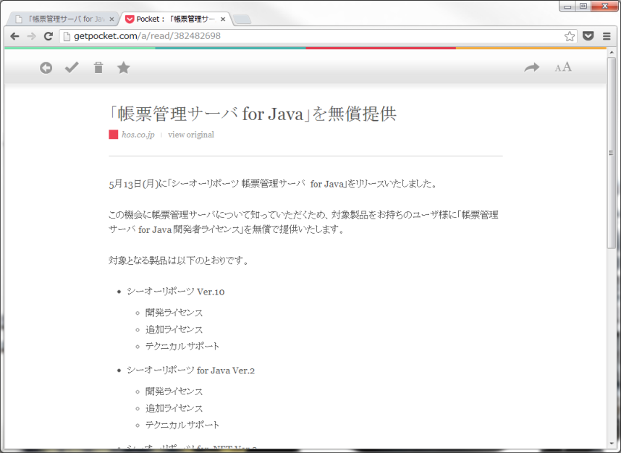Click テクニカルサポート under for Java Ver.2
Screen dimensions: 621x453
point(182,425)
